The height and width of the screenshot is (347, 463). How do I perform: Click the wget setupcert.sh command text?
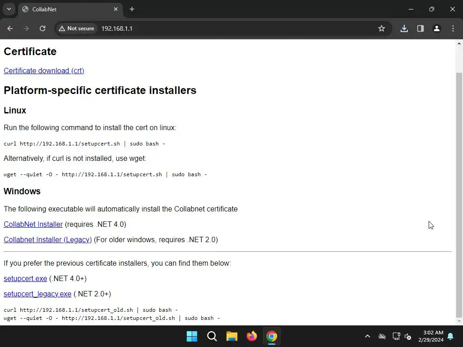[x=105, y=174]
